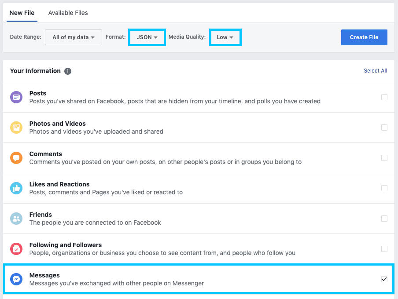The height and width of the screenshot is (299, 398).
Task: Check the Comments checkbox
Action: (x=384, y=158)
